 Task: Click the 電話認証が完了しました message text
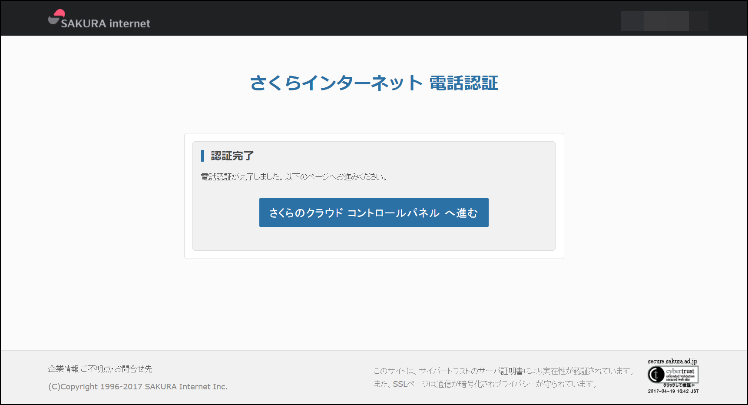click(294, 177)
